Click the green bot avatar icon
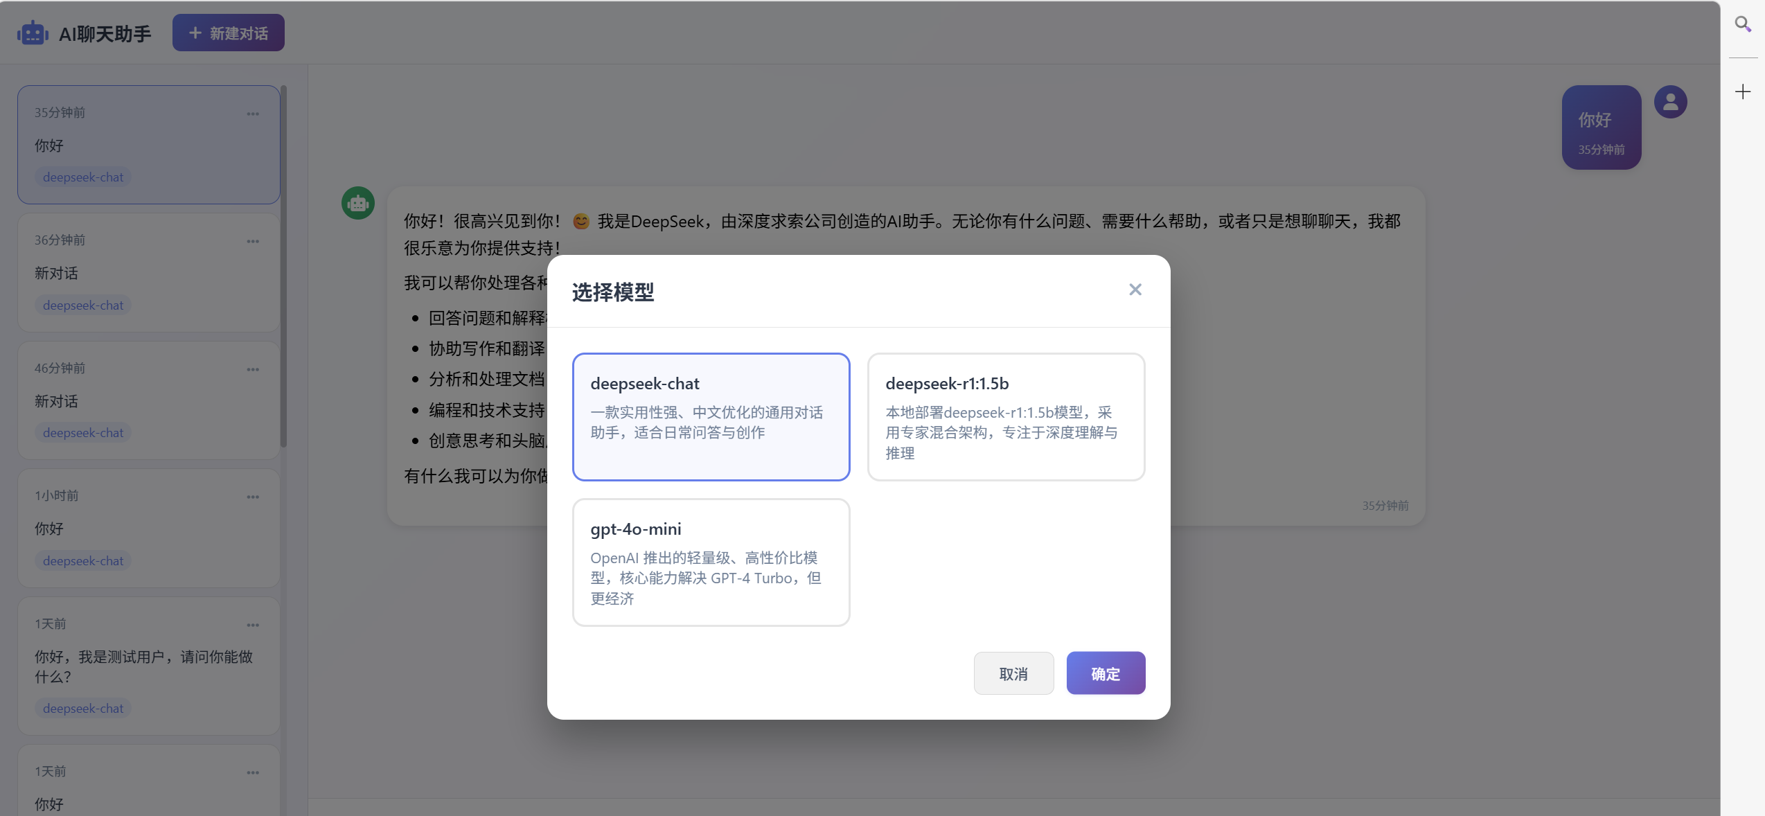This screenshot has height=816, width=1765. tap(358, 203)
